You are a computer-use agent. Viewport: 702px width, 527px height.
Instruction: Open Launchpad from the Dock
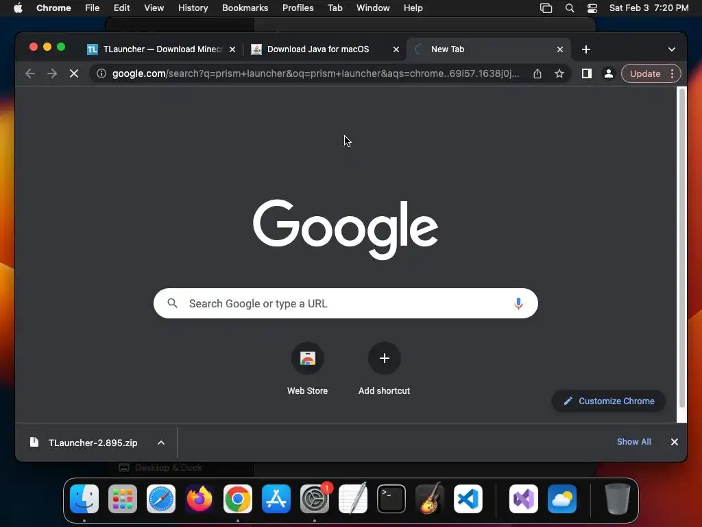[123, 499]
